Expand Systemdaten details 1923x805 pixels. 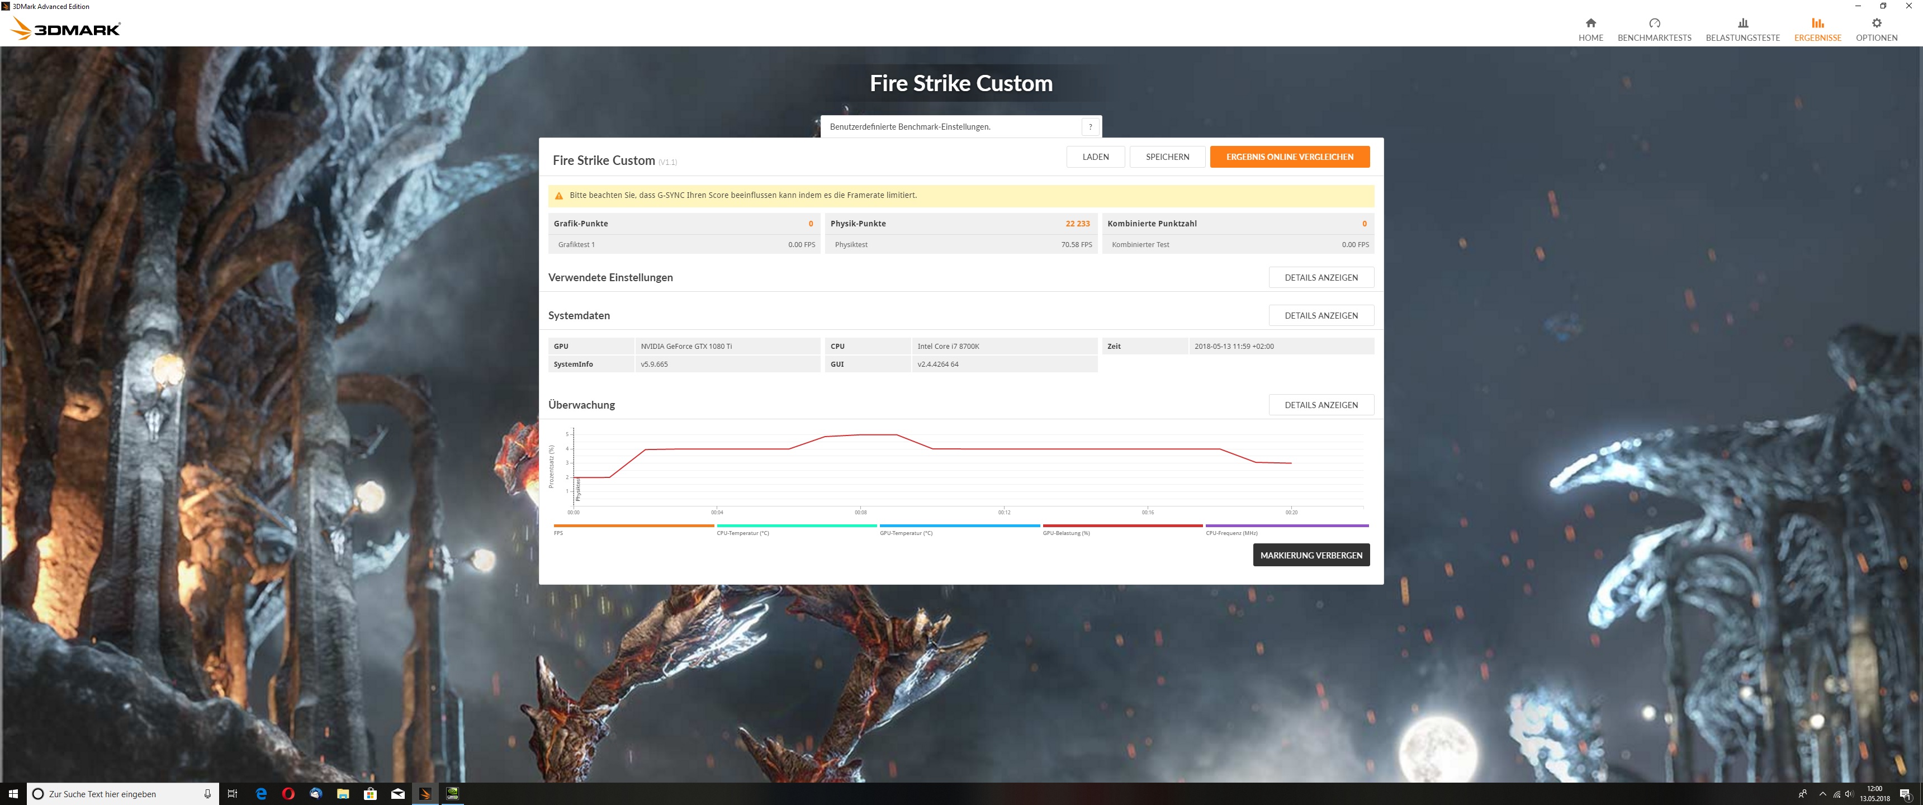click(x=1320, y=315)
